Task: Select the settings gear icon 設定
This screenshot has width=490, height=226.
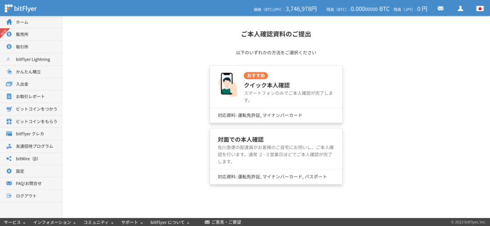Action: point(9,171)
